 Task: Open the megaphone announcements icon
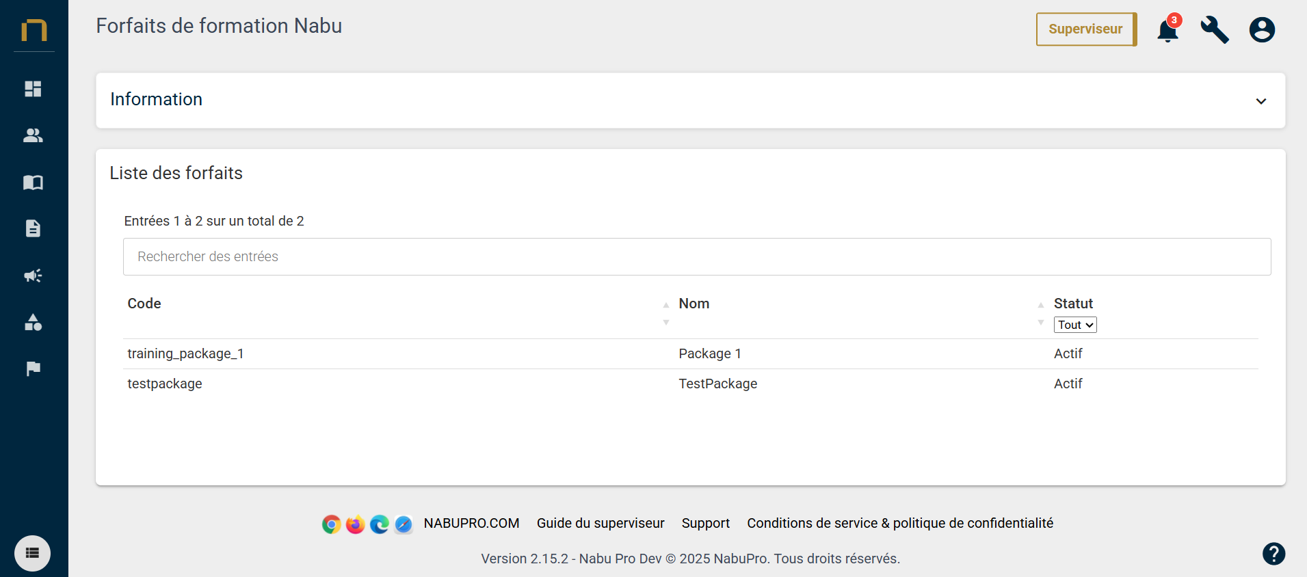pos(33,276)
